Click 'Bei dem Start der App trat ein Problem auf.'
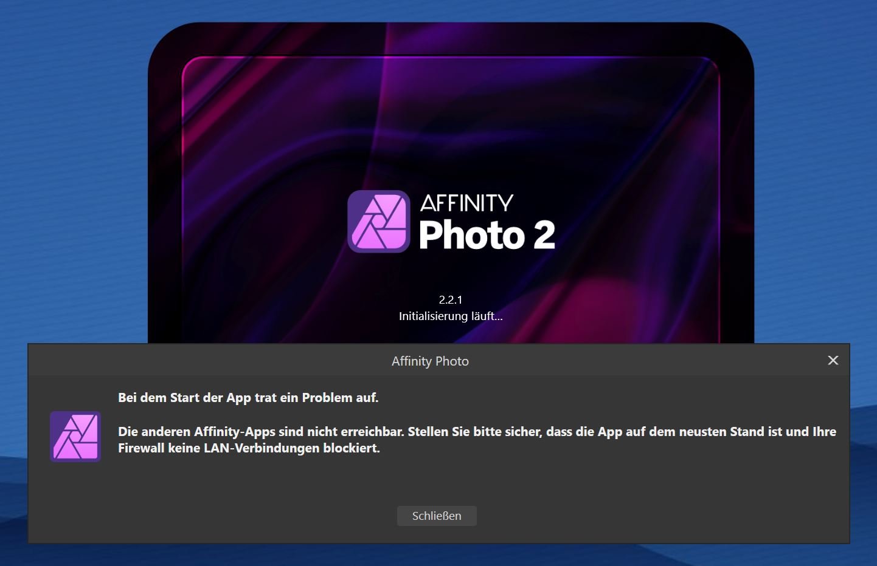The image size is (877, 566). point(248,398)
